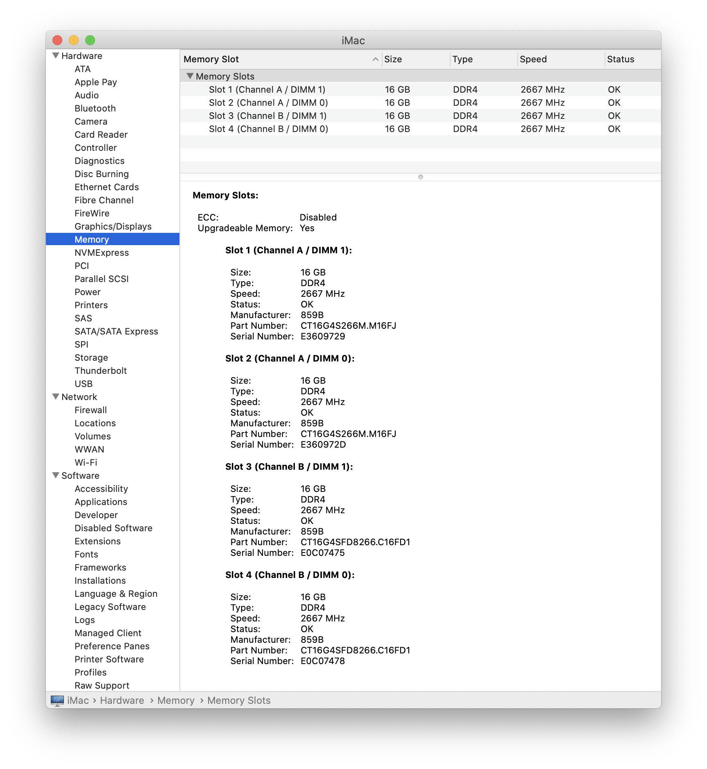
Task: Select FireWire in sidebar
Action: coord(92,213)
